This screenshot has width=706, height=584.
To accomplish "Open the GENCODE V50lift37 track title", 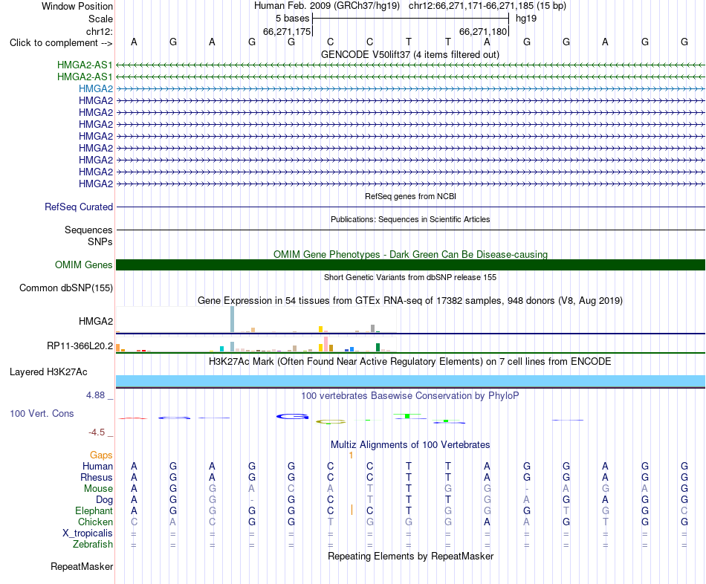I will (409, 54).
